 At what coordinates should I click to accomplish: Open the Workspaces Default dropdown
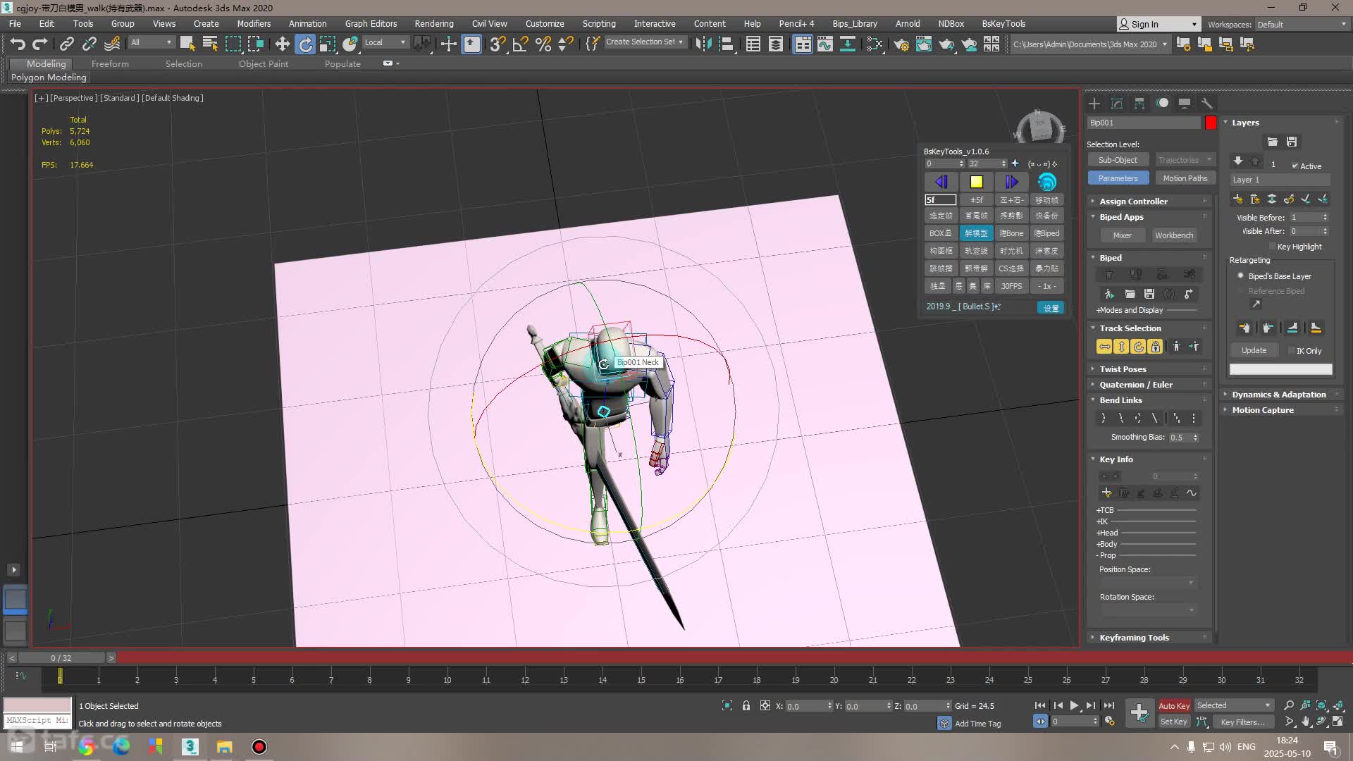pyautogui.click(x=1301, y=25)
